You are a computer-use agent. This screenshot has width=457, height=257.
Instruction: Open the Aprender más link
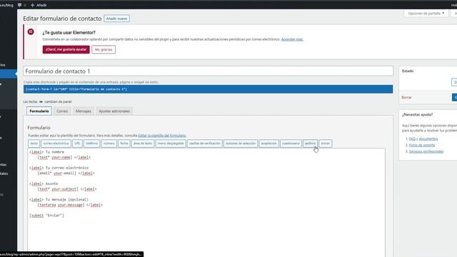[x=292, y=39]
